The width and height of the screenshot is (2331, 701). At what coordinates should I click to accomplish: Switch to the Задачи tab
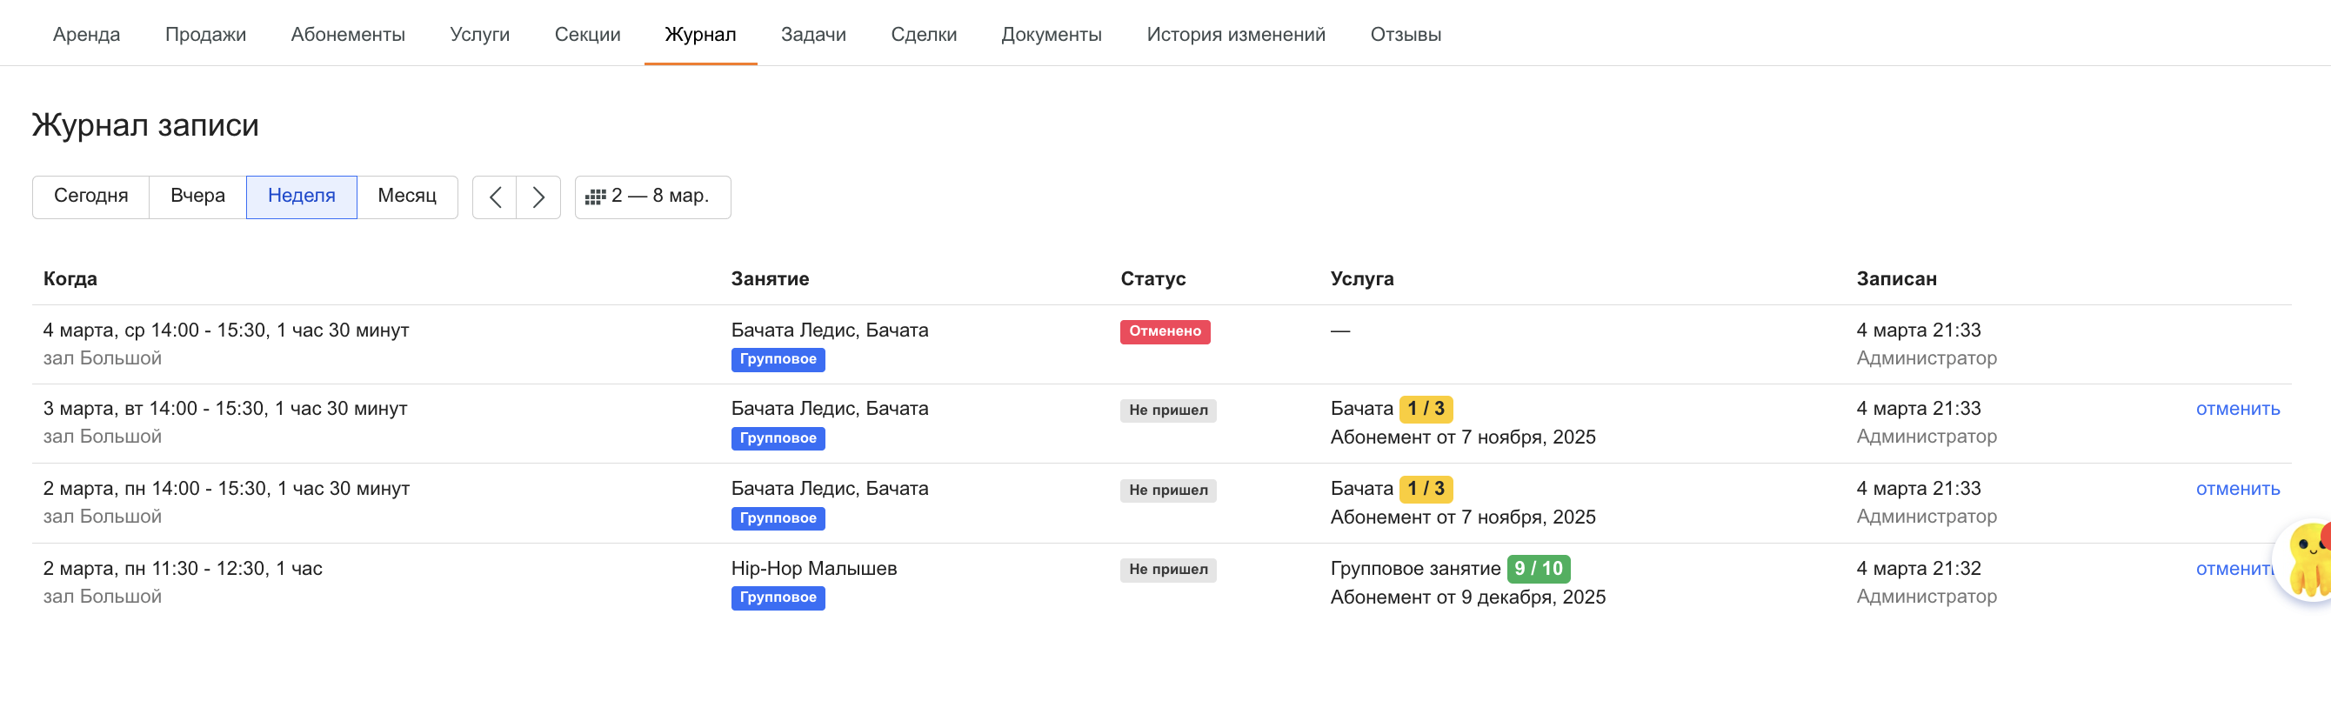pyautogui.click(x=812, y=35)
